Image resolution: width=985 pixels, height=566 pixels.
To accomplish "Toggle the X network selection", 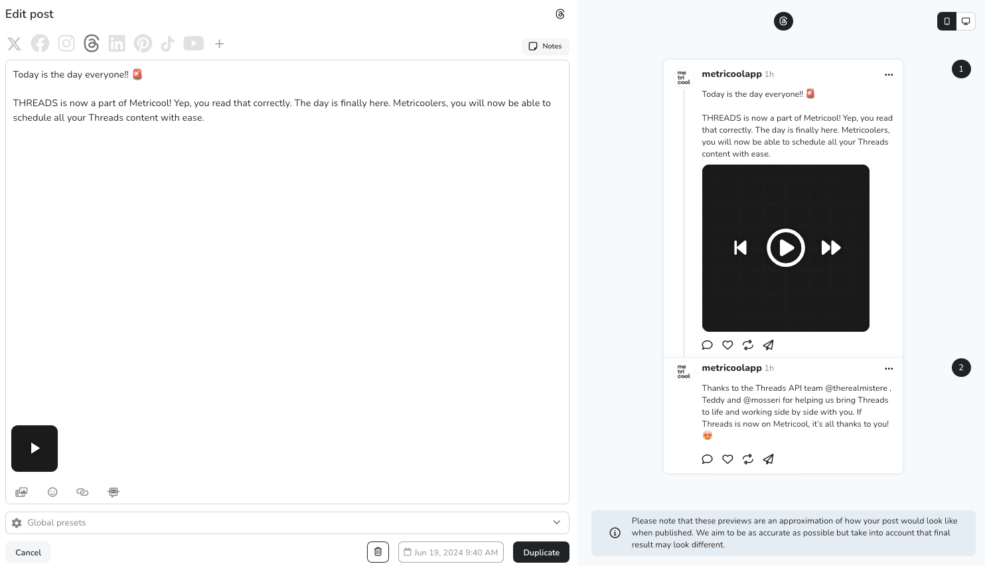I will point(14,43).
